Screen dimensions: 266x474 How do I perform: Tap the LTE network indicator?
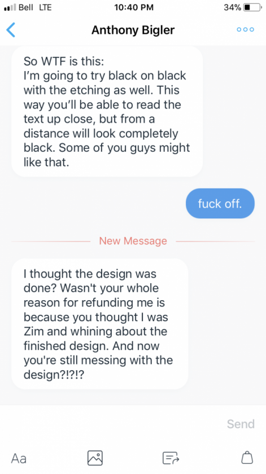[45, 7]
